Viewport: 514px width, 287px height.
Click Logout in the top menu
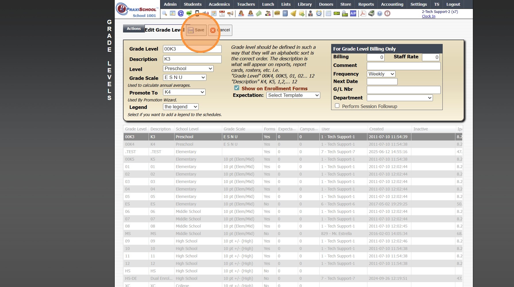pos(453,4)
